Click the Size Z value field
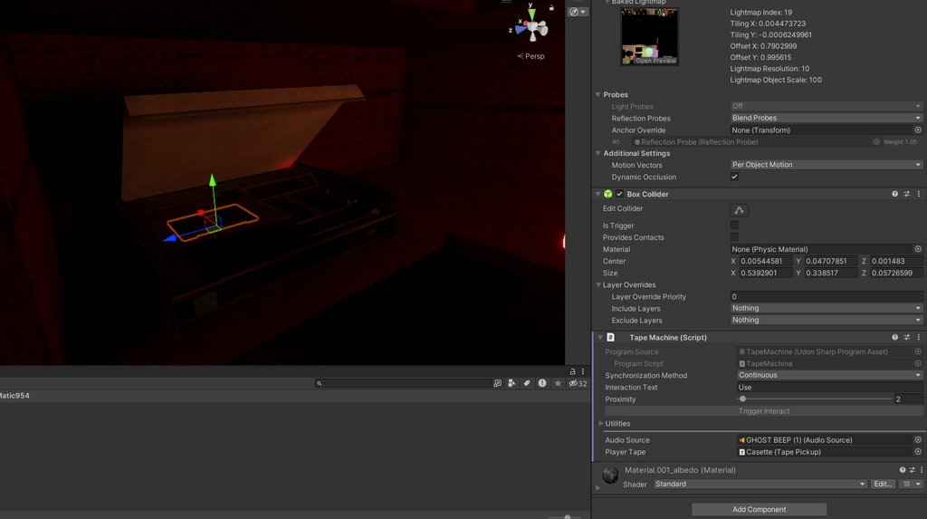Image resolution: width=927 pixels, height=519 pixels. pos(895,273)
